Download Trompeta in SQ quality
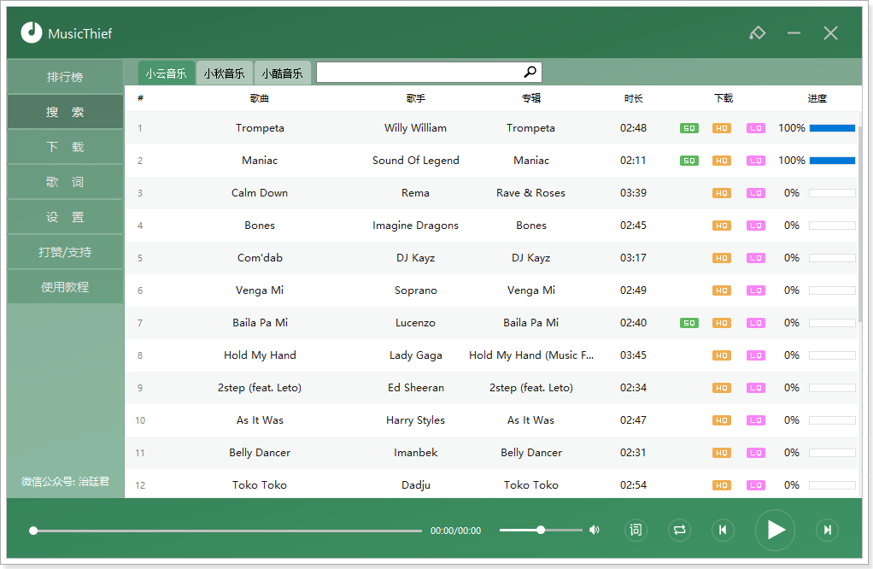The image size is (873, 569). 689,128
